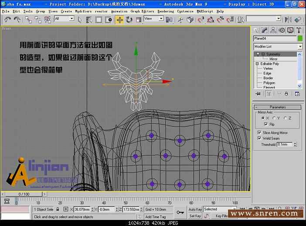Click the Set Key button
The height and width of the screenshot is (226, 306).
coord(195,216)
